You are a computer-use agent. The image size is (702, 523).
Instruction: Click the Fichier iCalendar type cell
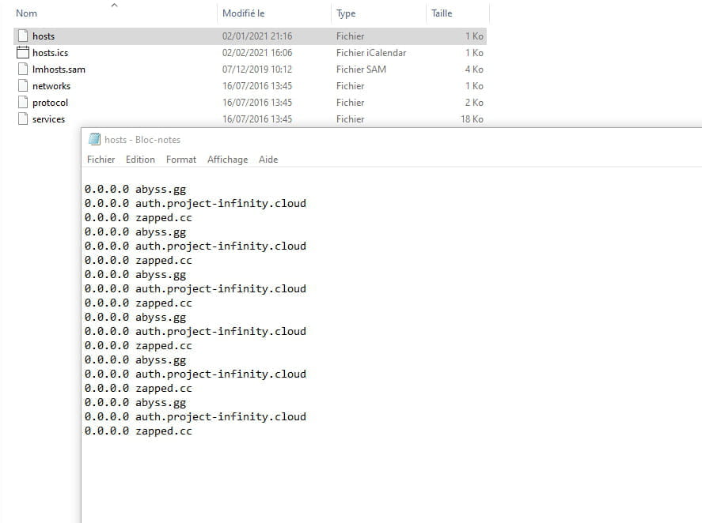(x=371, y=53)
